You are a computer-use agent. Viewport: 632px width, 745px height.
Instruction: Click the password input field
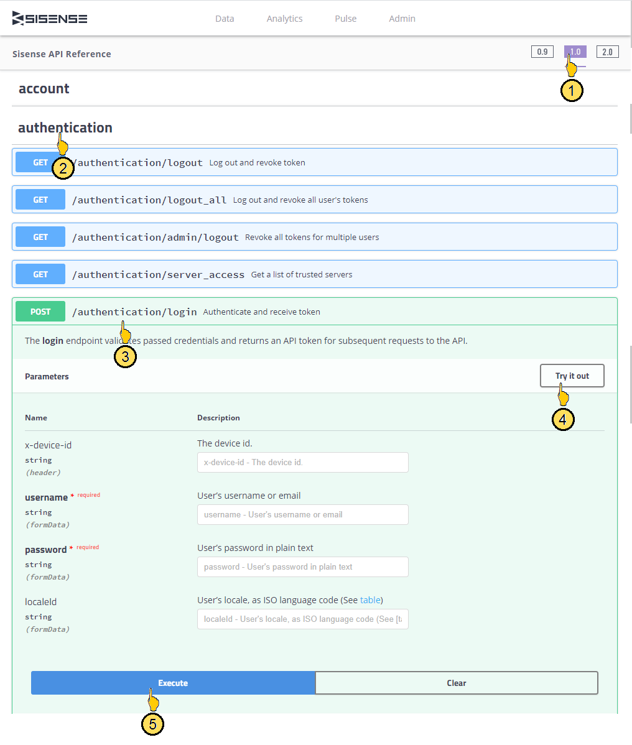point(303,567)
